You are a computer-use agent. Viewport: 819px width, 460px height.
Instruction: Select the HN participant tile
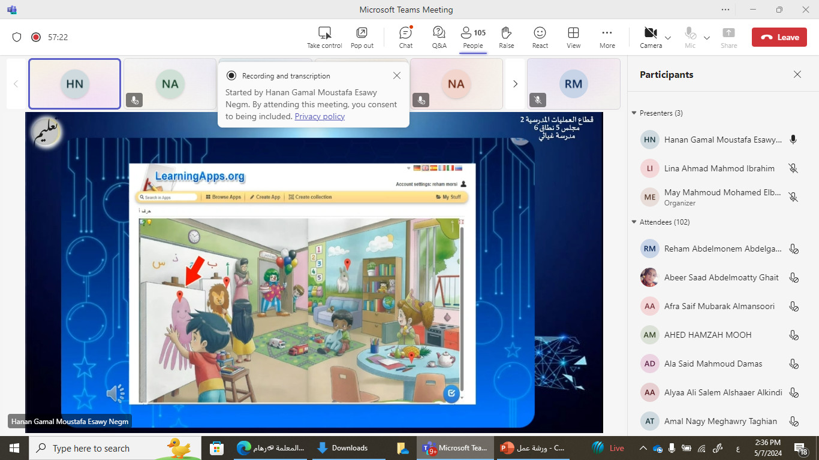[x=74, y=84]
